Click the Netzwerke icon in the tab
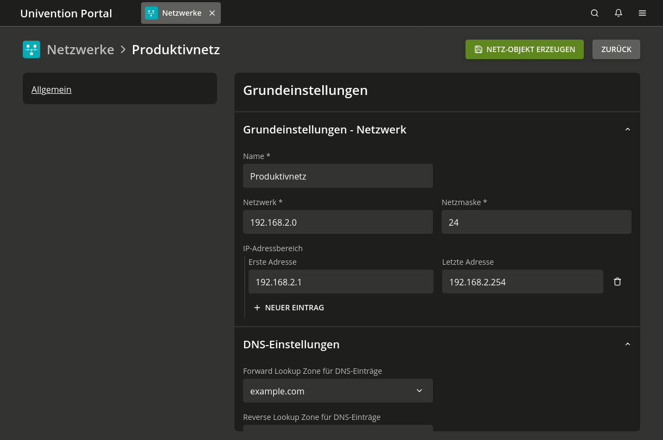Screen dimensions: 663x440 [x=151, y=13]
